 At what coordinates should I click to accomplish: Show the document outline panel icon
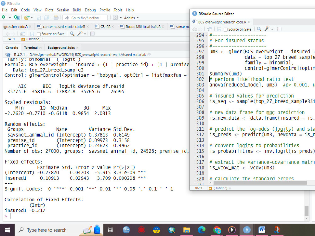coord(279,29)
